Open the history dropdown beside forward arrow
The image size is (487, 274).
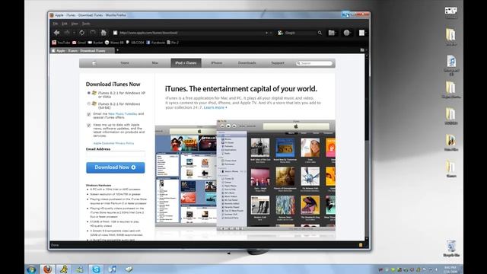(x=75, y=33)
